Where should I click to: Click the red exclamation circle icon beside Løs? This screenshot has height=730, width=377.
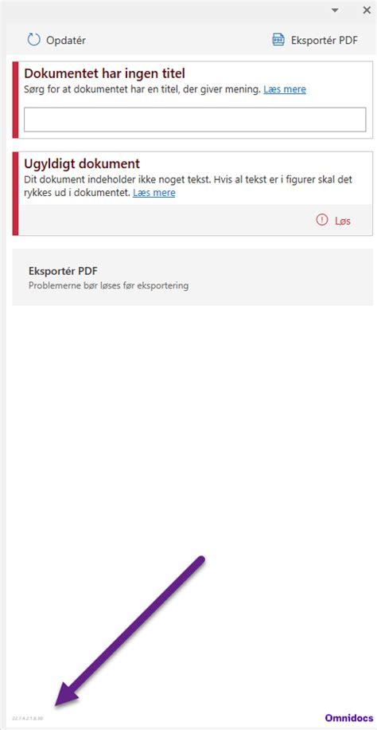[x=321, y=220]
